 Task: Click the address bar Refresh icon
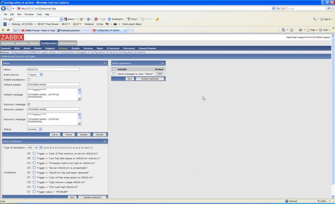tap(278, 8)
